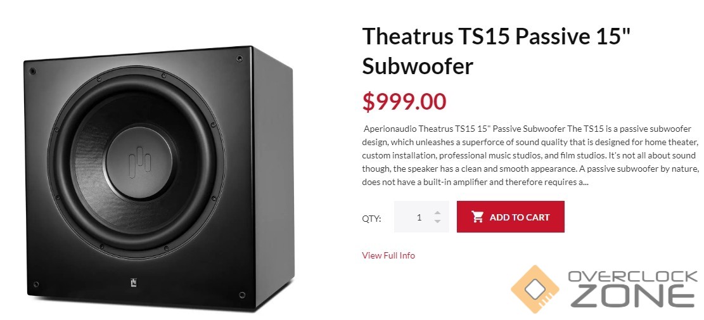Increase quantity with the up arrow
The width and height of the screenshot is (704, 320).
pos(437,213)
